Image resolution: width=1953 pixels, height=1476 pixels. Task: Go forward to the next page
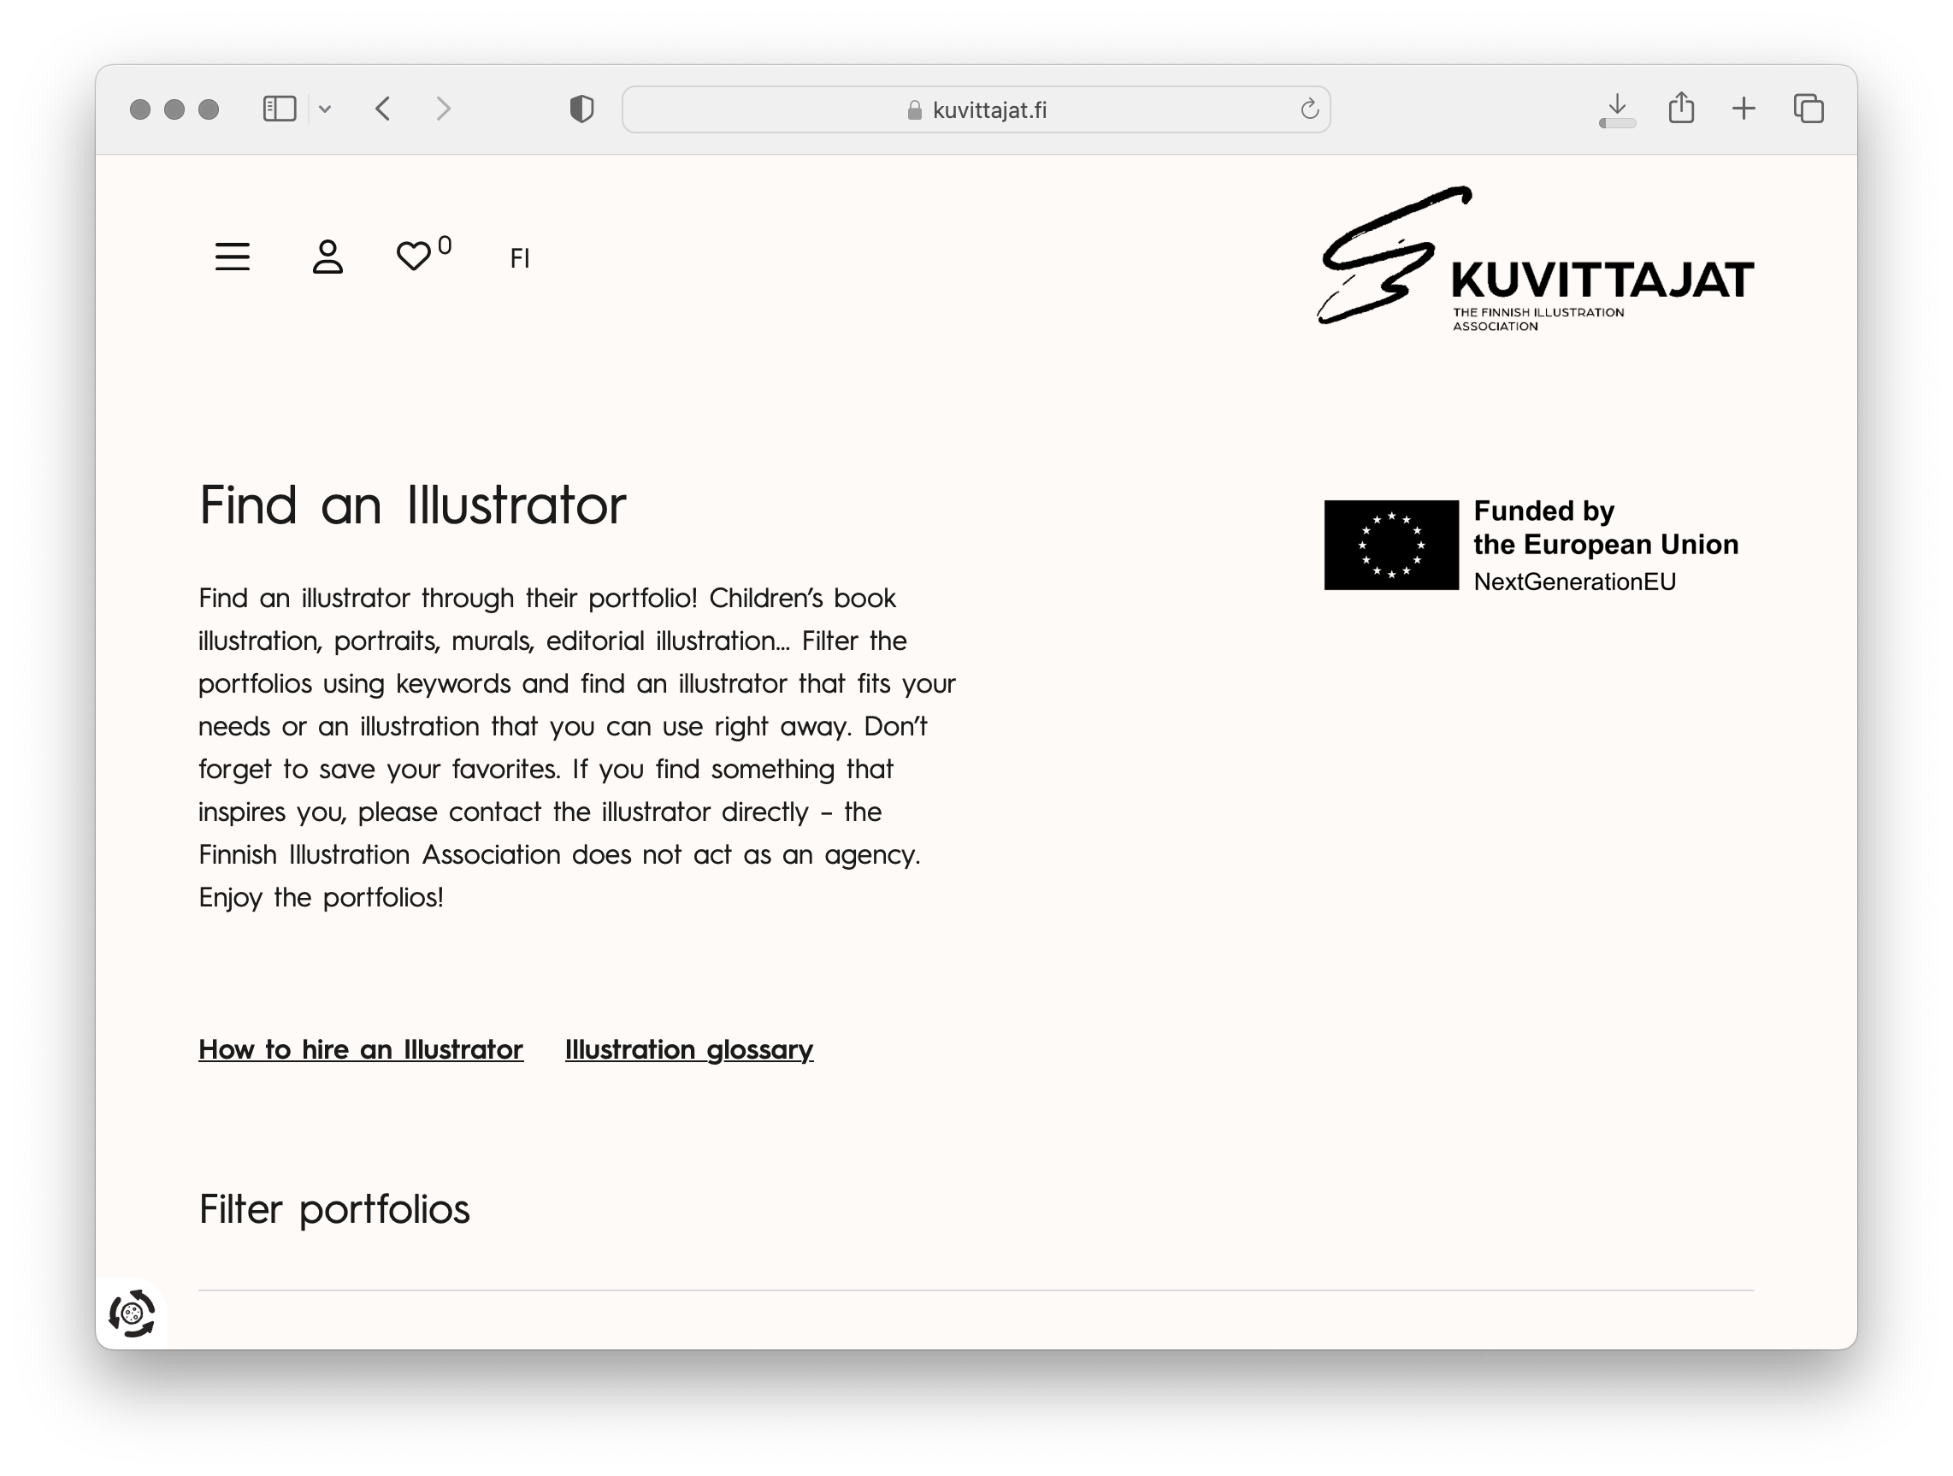pyautogui.click(x=443, y=109)
